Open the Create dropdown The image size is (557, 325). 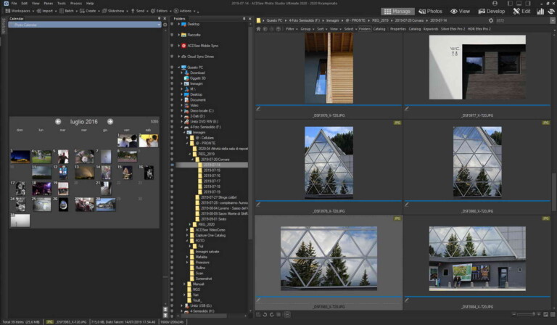pyautogui.click(x=90, y=11)
